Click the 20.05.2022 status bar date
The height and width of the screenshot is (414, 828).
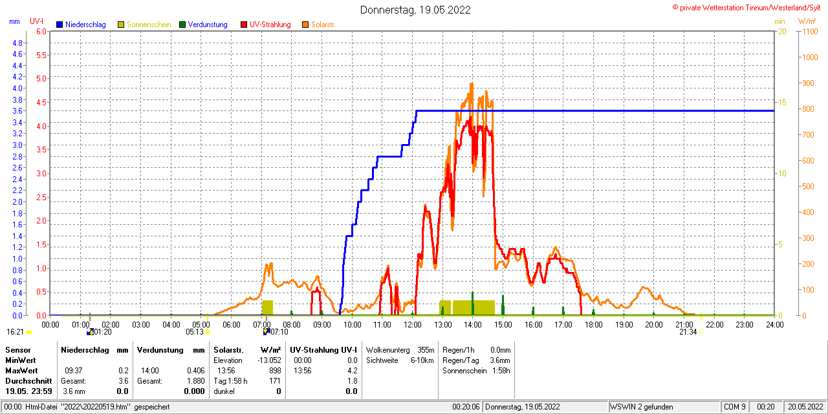(x=805, y=407)
